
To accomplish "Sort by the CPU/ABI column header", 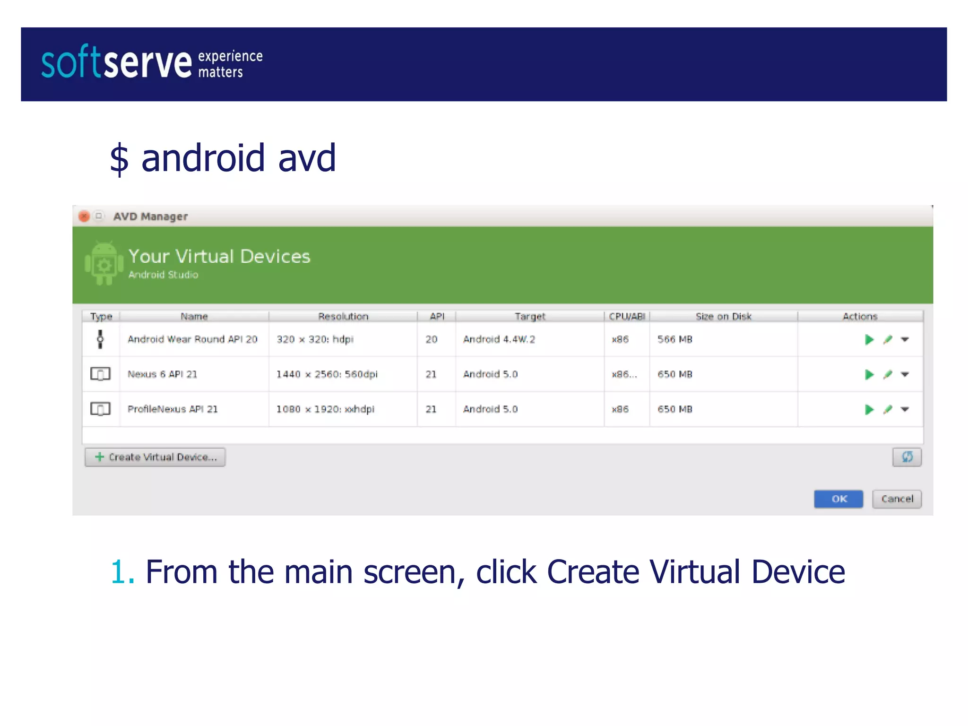I will (x=627, y=316).
